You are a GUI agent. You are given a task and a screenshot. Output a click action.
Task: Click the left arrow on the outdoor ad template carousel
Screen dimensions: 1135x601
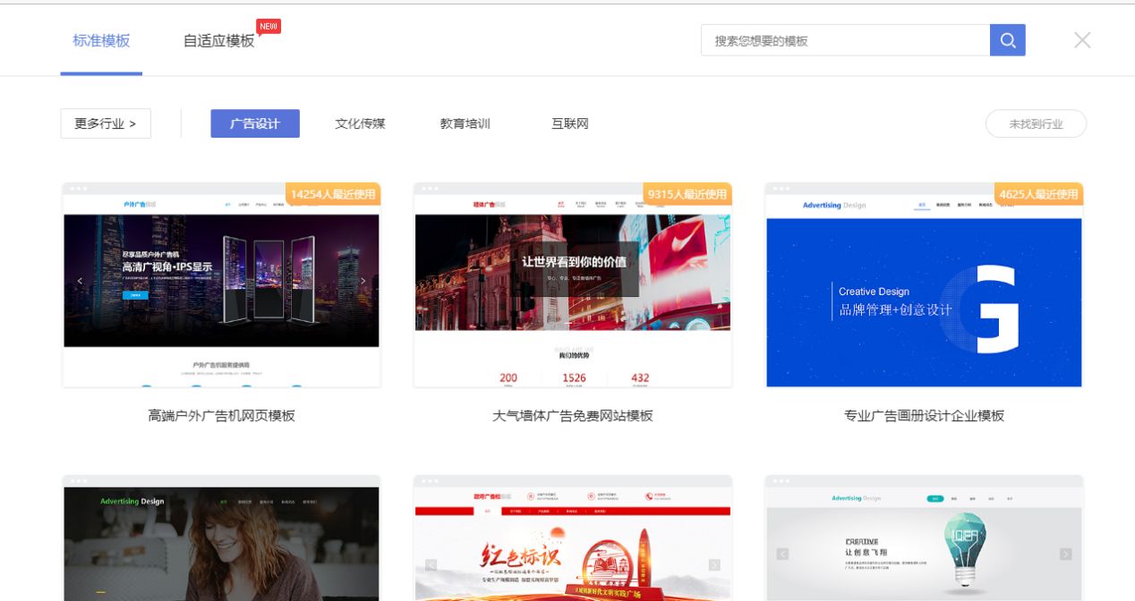(x=80, y=280)
